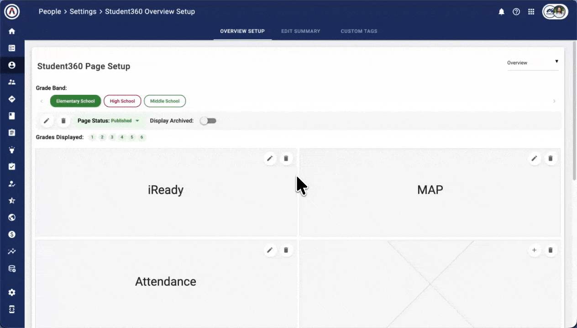Open the Home sidebar icon

12,31
